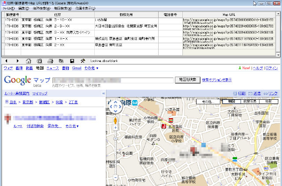Click the ログイン link
This screenshot has height=186, width=282.
pos(271,68)
